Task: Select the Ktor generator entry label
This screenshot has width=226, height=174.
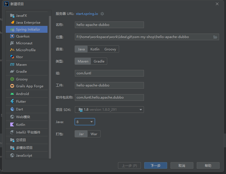Action: [19, 57]
